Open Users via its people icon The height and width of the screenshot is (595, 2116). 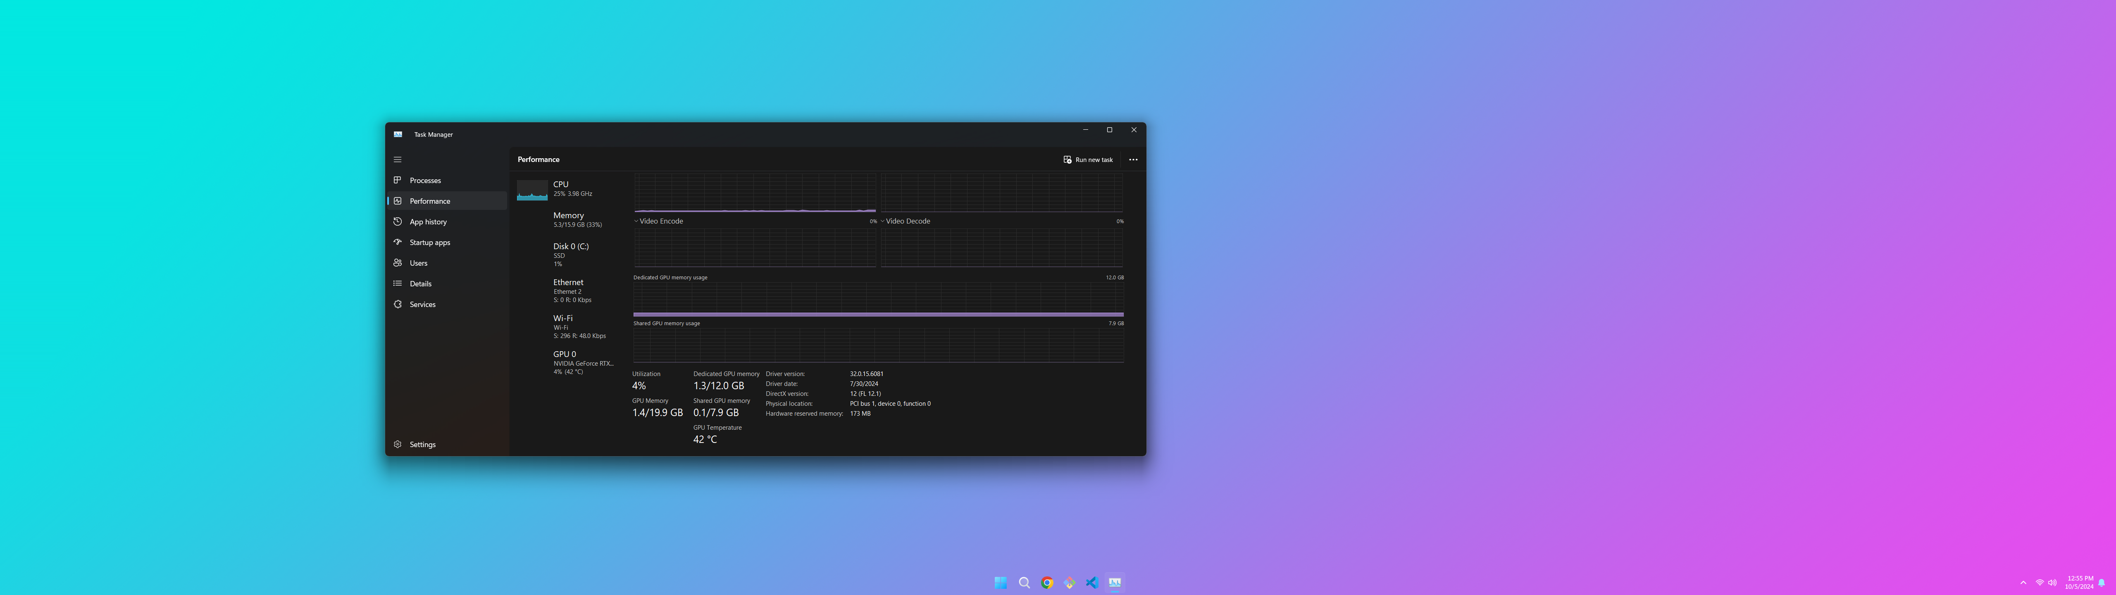tap(398, 263)
